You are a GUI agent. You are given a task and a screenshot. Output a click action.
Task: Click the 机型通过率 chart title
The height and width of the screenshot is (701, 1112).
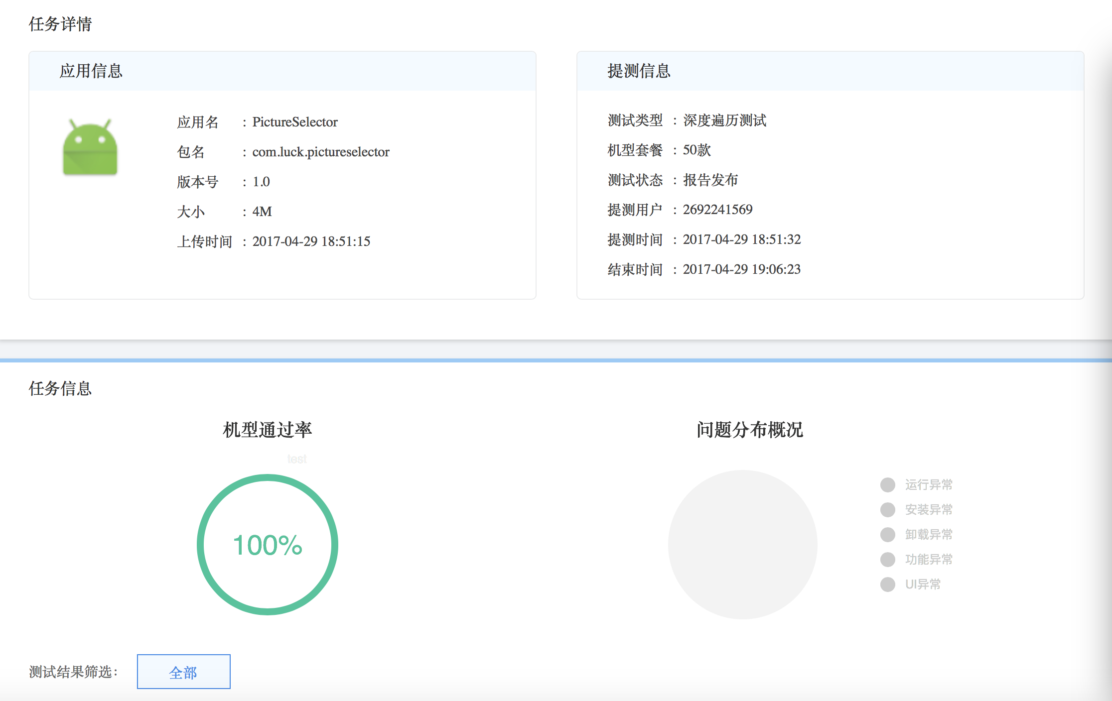point(268,430)
